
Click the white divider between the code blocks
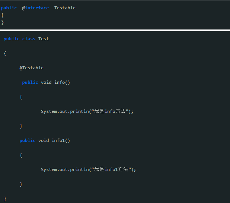115,30
